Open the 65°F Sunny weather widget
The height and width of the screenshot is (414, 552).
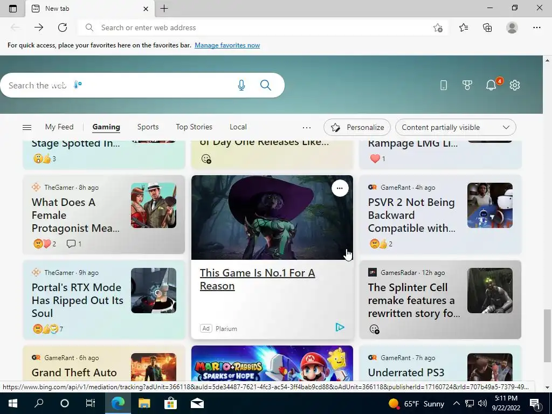(417, 403)
